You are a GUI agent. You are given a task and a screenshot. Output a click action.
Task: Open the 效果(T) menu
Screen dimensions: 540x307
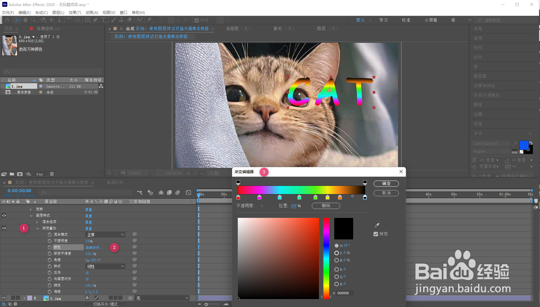tap(75, 13)
